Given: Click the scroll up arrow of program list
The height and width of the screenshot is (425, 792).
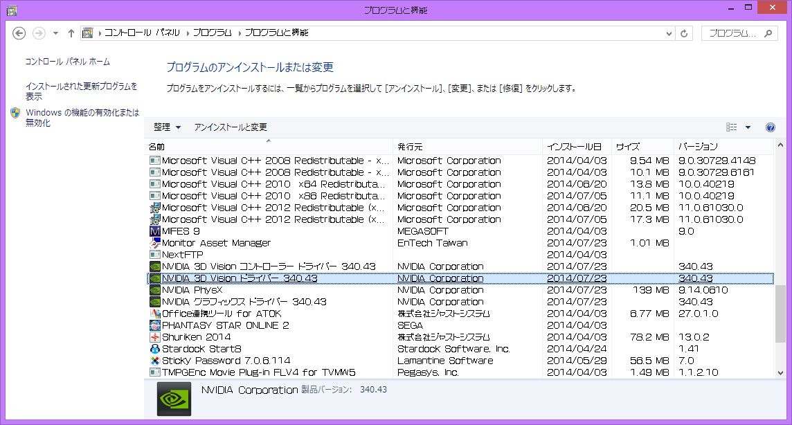Looking at the screenshot, I should (x=780, y=146).
